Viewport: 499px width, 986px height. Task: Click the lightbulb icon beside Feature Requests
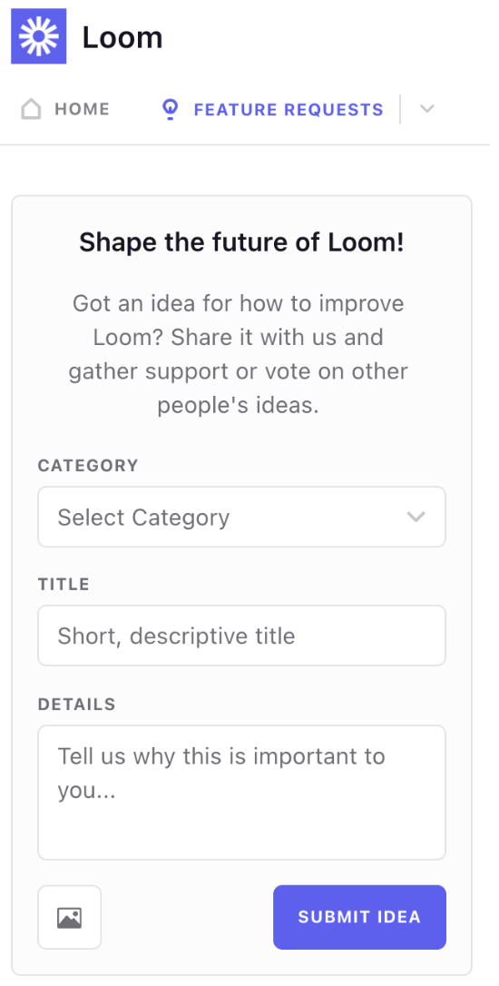(x=170, y=110)
